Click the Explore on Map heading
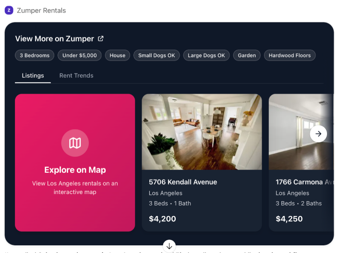 [75, 170]
